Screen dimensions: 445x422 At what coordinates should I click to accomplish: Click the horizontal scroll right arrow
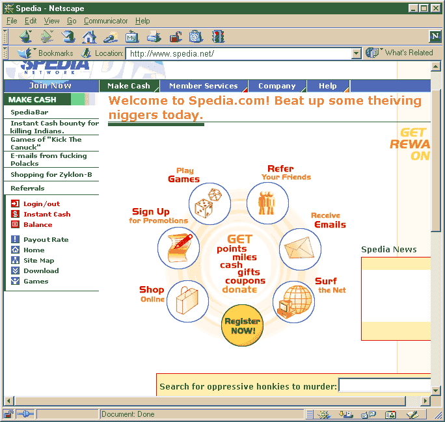click(x=425, y=401)
